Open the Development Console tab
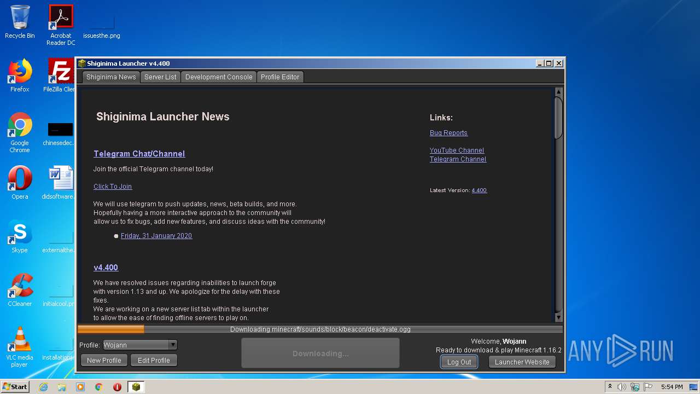The height and width of the screenshot is (394, 700). [x=219, y=77]
